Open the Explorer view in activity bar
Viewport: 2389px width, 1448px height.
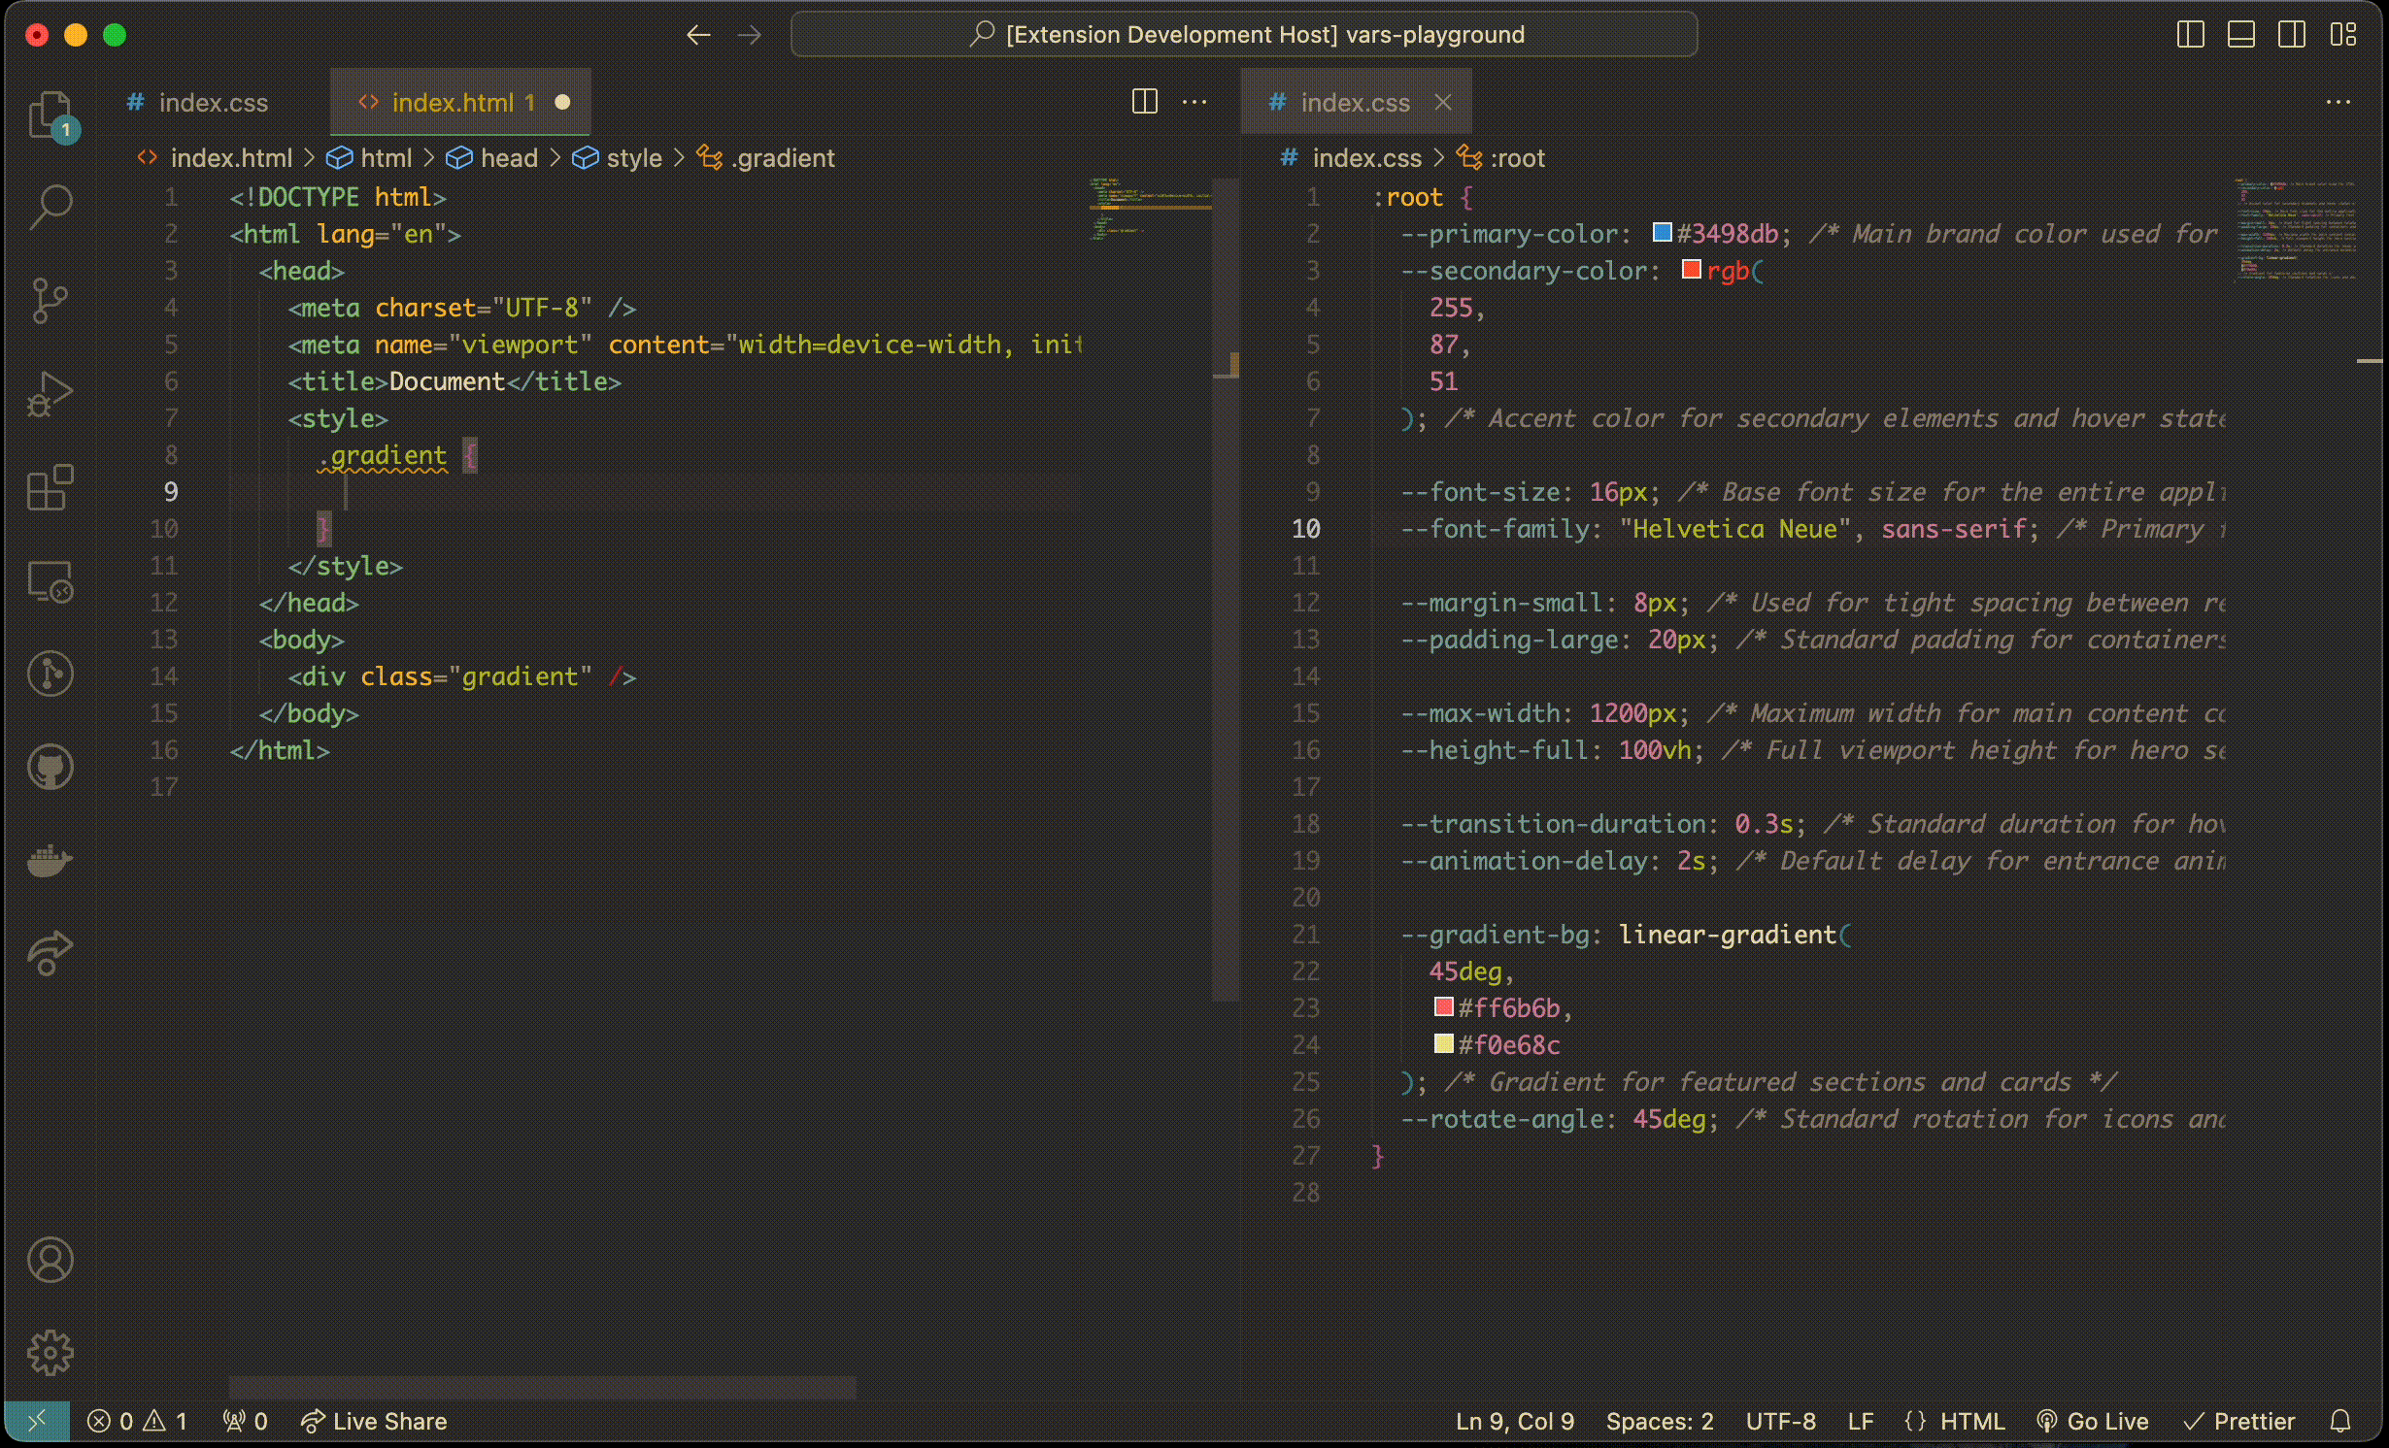click(x=50, y=115)
